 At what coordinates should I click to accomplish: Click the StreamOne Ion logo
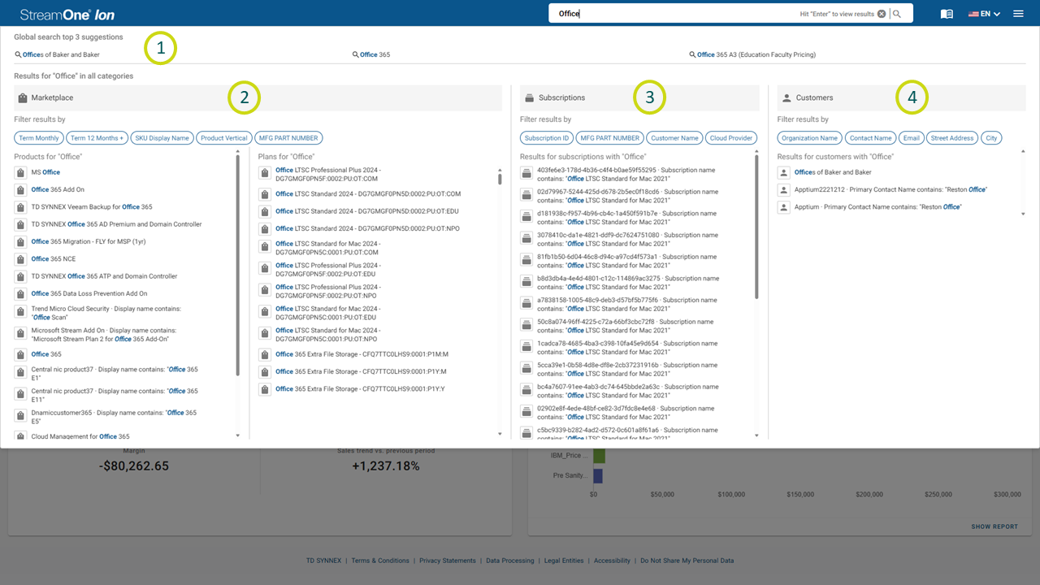click(67, 14)
